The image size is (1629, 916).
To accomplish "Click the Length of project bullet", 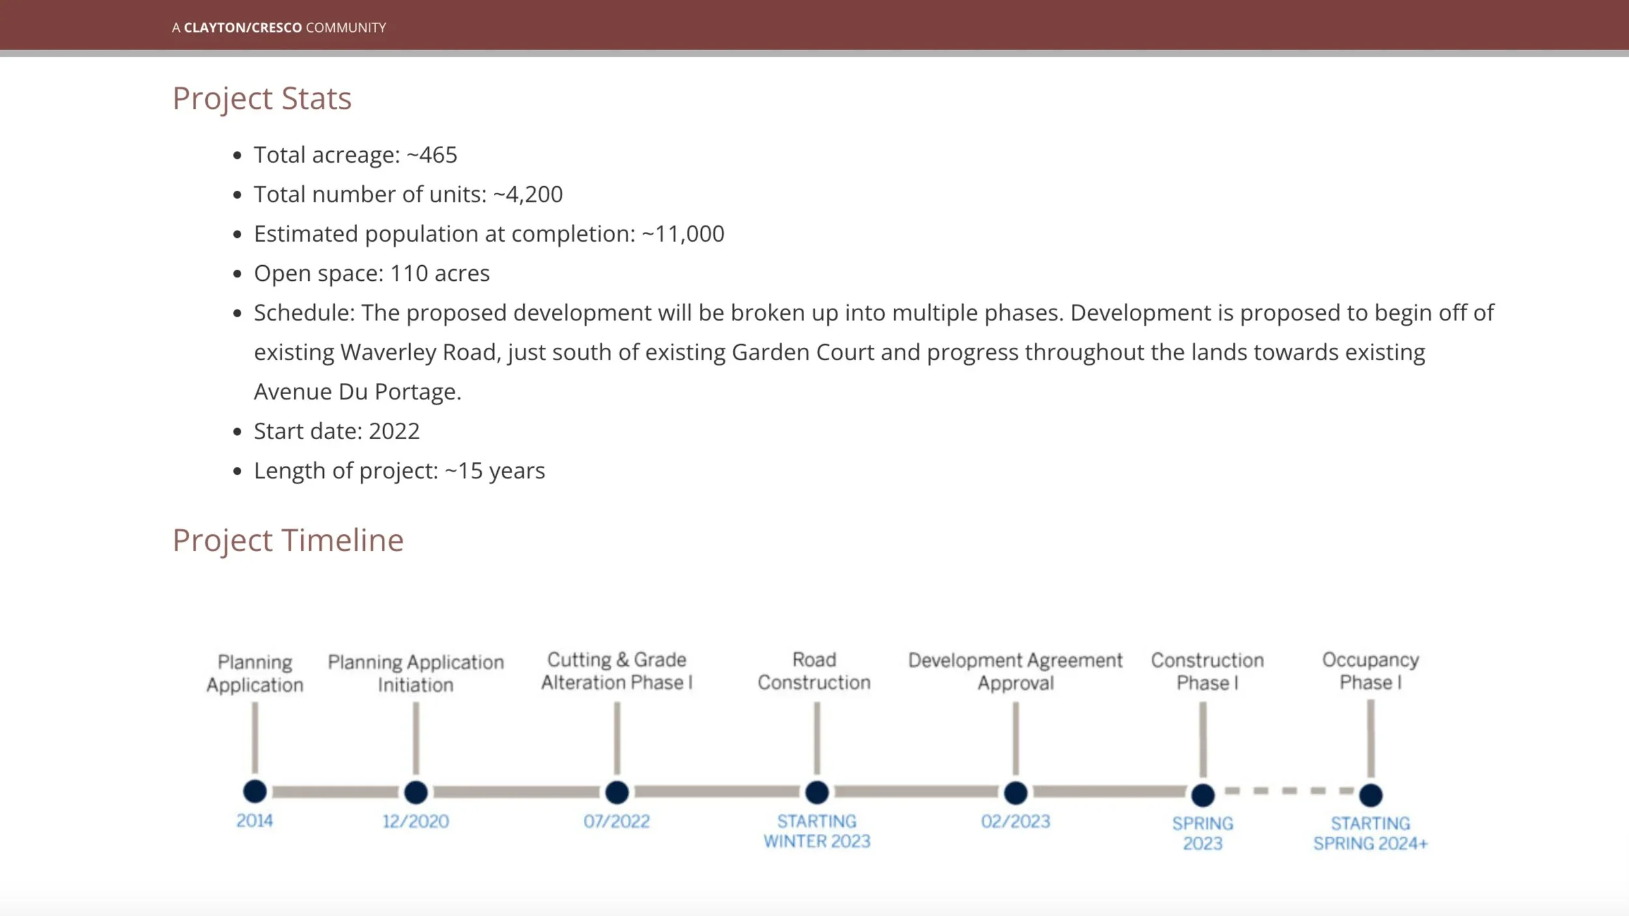I will [x=399, y=470].
